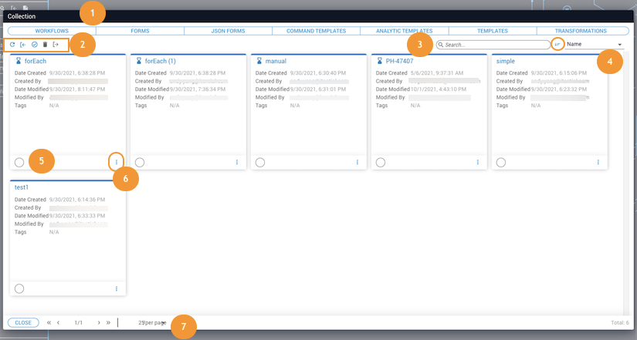Click the CLOSE button
Viewport: 637px width, 340px height.
(x=23, y=322)
